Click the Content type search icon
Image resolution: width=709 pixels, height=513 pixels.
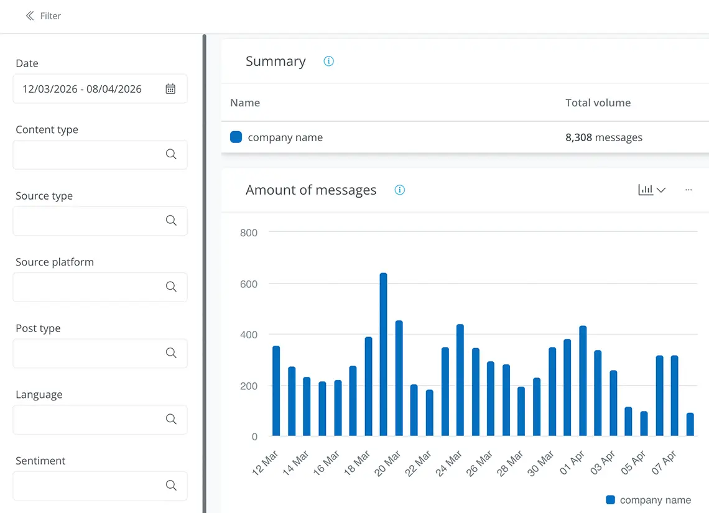click(x=171, y=155)
